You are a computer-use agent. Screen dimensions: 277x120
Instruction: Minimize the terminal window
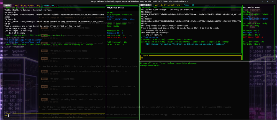pyautogui.click(x=263, y=1)
